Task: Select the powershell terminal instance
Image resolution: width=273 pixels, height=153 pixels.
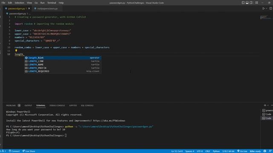Action: (x=267, y=110)
